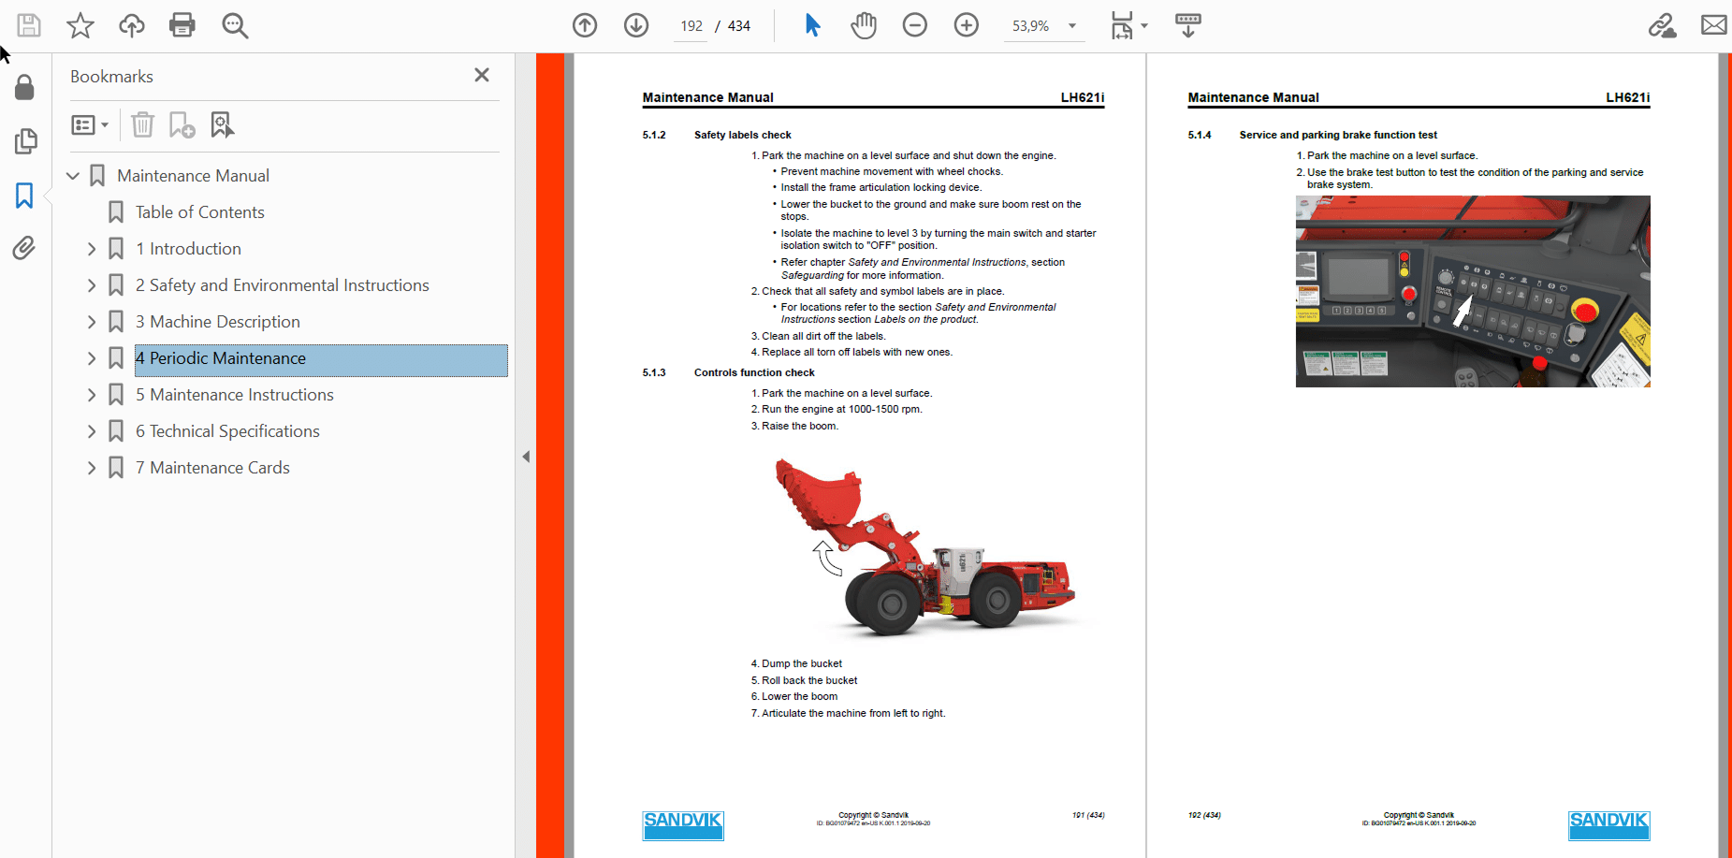The width and height of the screenshot is (1732, 858).
Task: Find current bookmark icon
Action: [222, 124]
